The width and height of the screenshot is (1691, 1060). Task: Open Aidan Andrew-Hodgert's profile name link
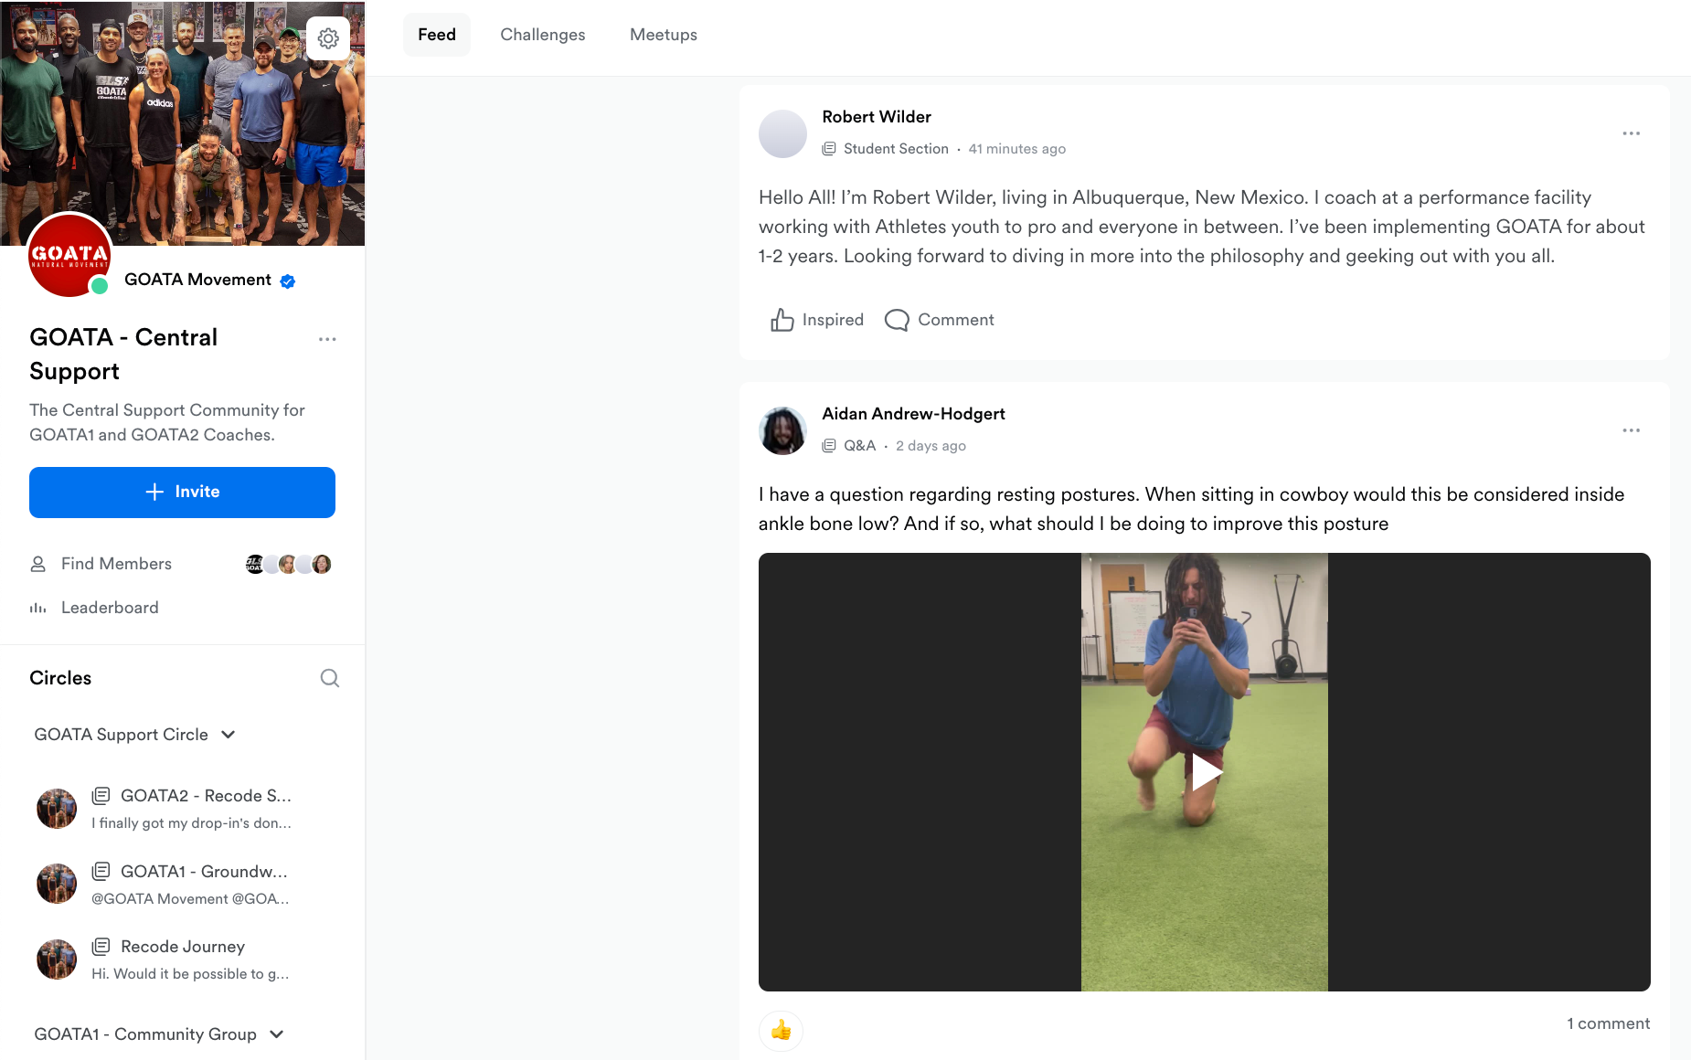tap(913, 414)
